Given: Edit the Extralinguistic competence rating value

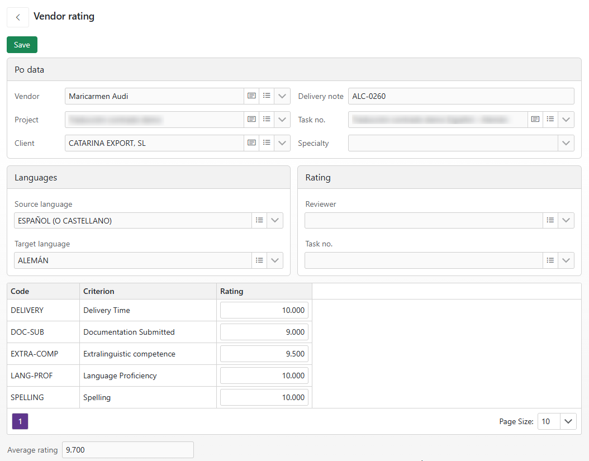Looking at the screenshot, I should 264,354.
